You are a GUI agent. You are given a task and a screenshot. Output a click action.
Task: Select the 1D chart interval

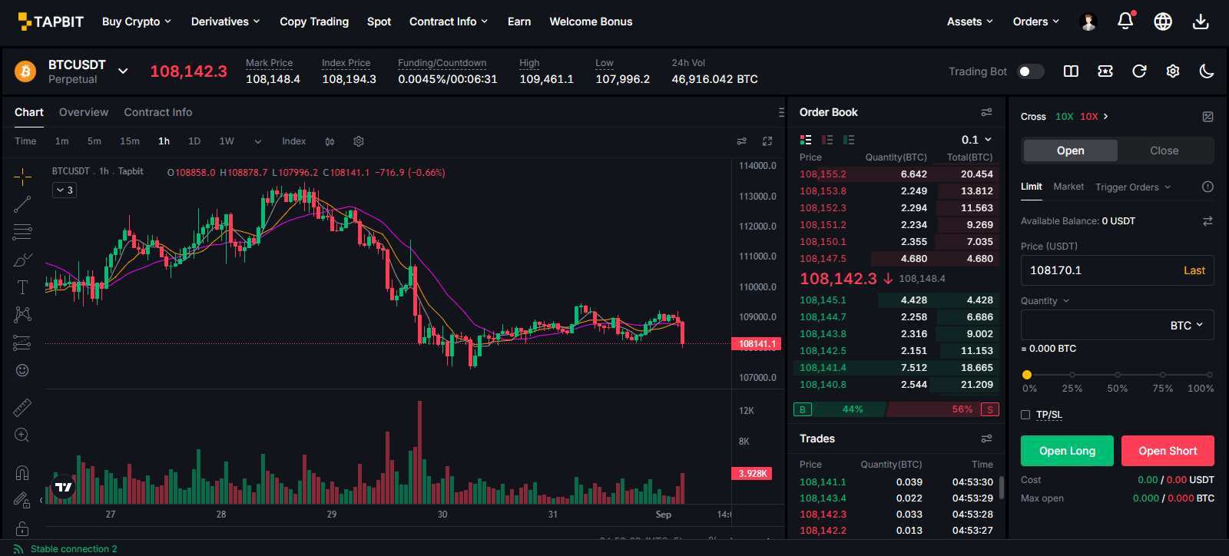tap(194, 141)
